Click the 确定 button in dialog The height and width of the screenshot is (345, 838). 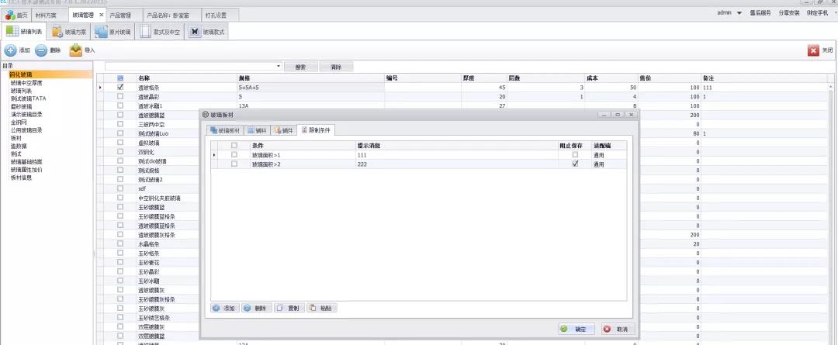tap(576, 329)
